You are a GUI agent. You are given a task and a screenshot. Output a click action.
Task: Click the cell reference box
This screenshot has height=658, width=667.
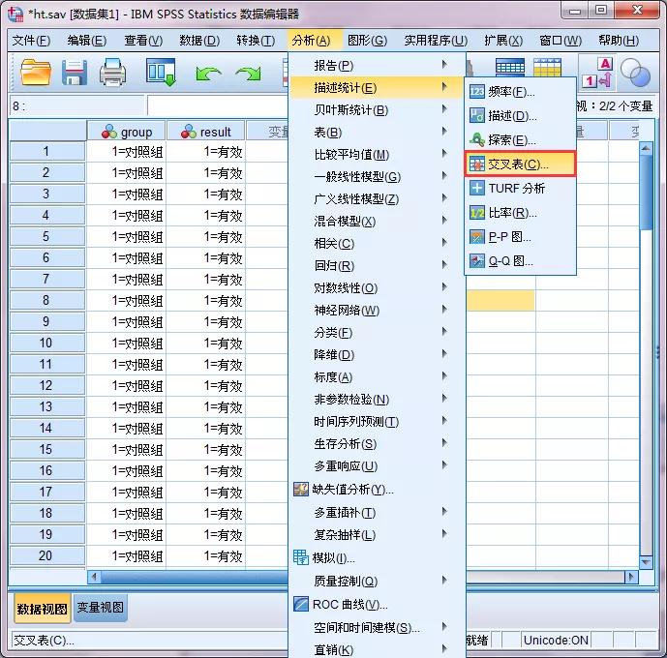tap(77, 105)
